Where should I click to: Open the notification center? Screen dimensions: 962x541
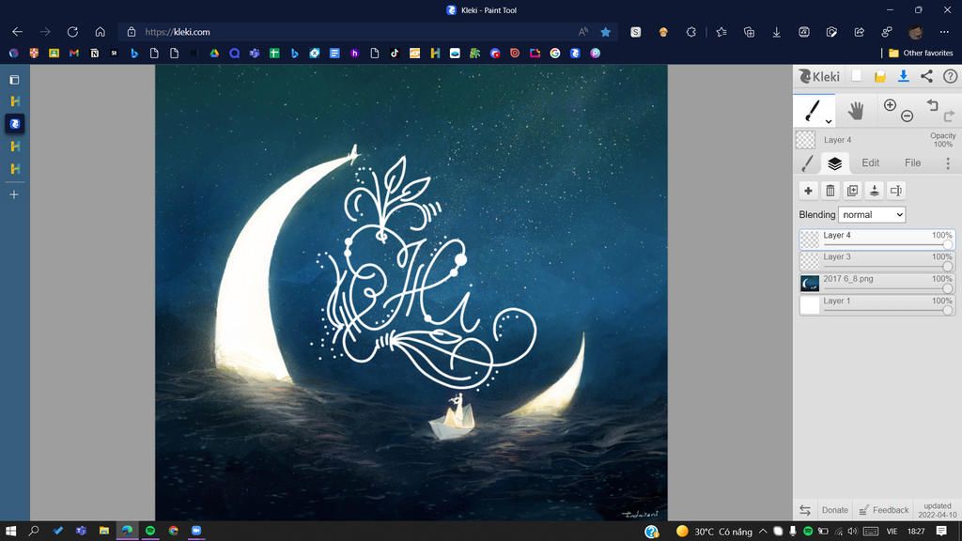click(x=941, y=532)
